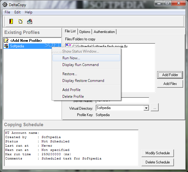The width and height of the screenshot is (188, 172).
Task: Click the Add New Profile notepad icon
Action: pyautogui.click(x=6, y=40)
